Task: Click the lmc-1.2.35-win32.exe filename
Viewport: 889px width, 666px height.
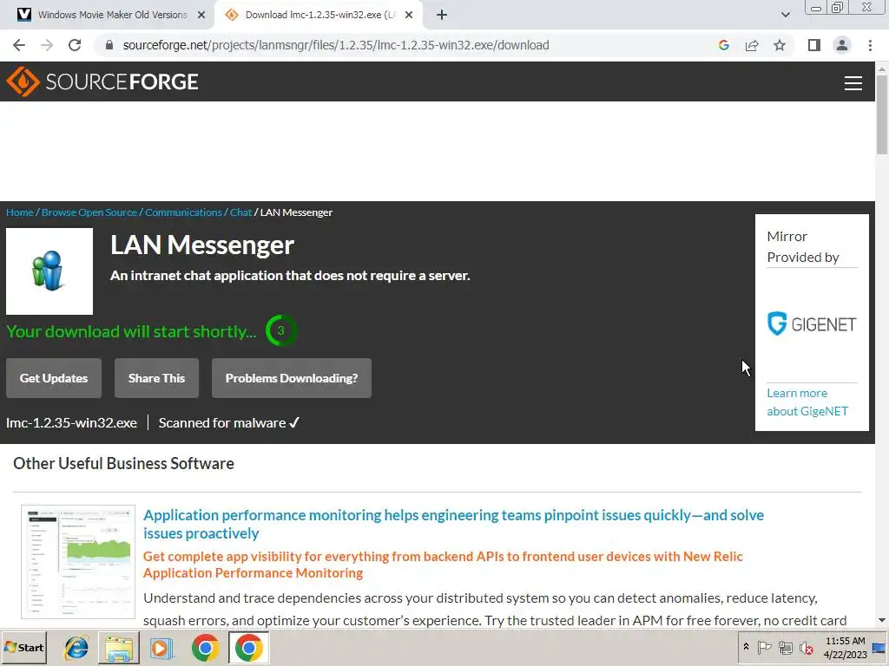Action: pyautogui.click(x=71, y=423)
